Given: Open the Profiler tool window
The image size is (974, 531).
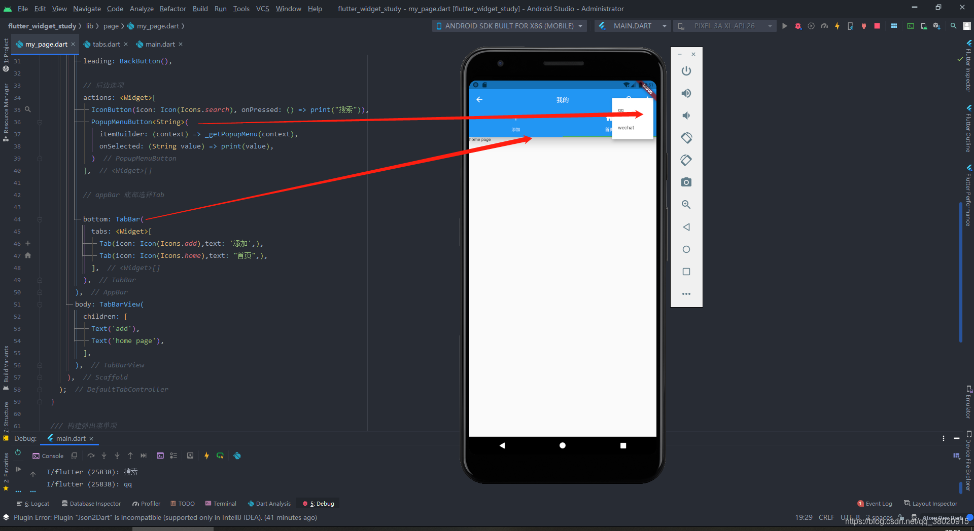Looking at the screenshot, I should tap(146, 504).
